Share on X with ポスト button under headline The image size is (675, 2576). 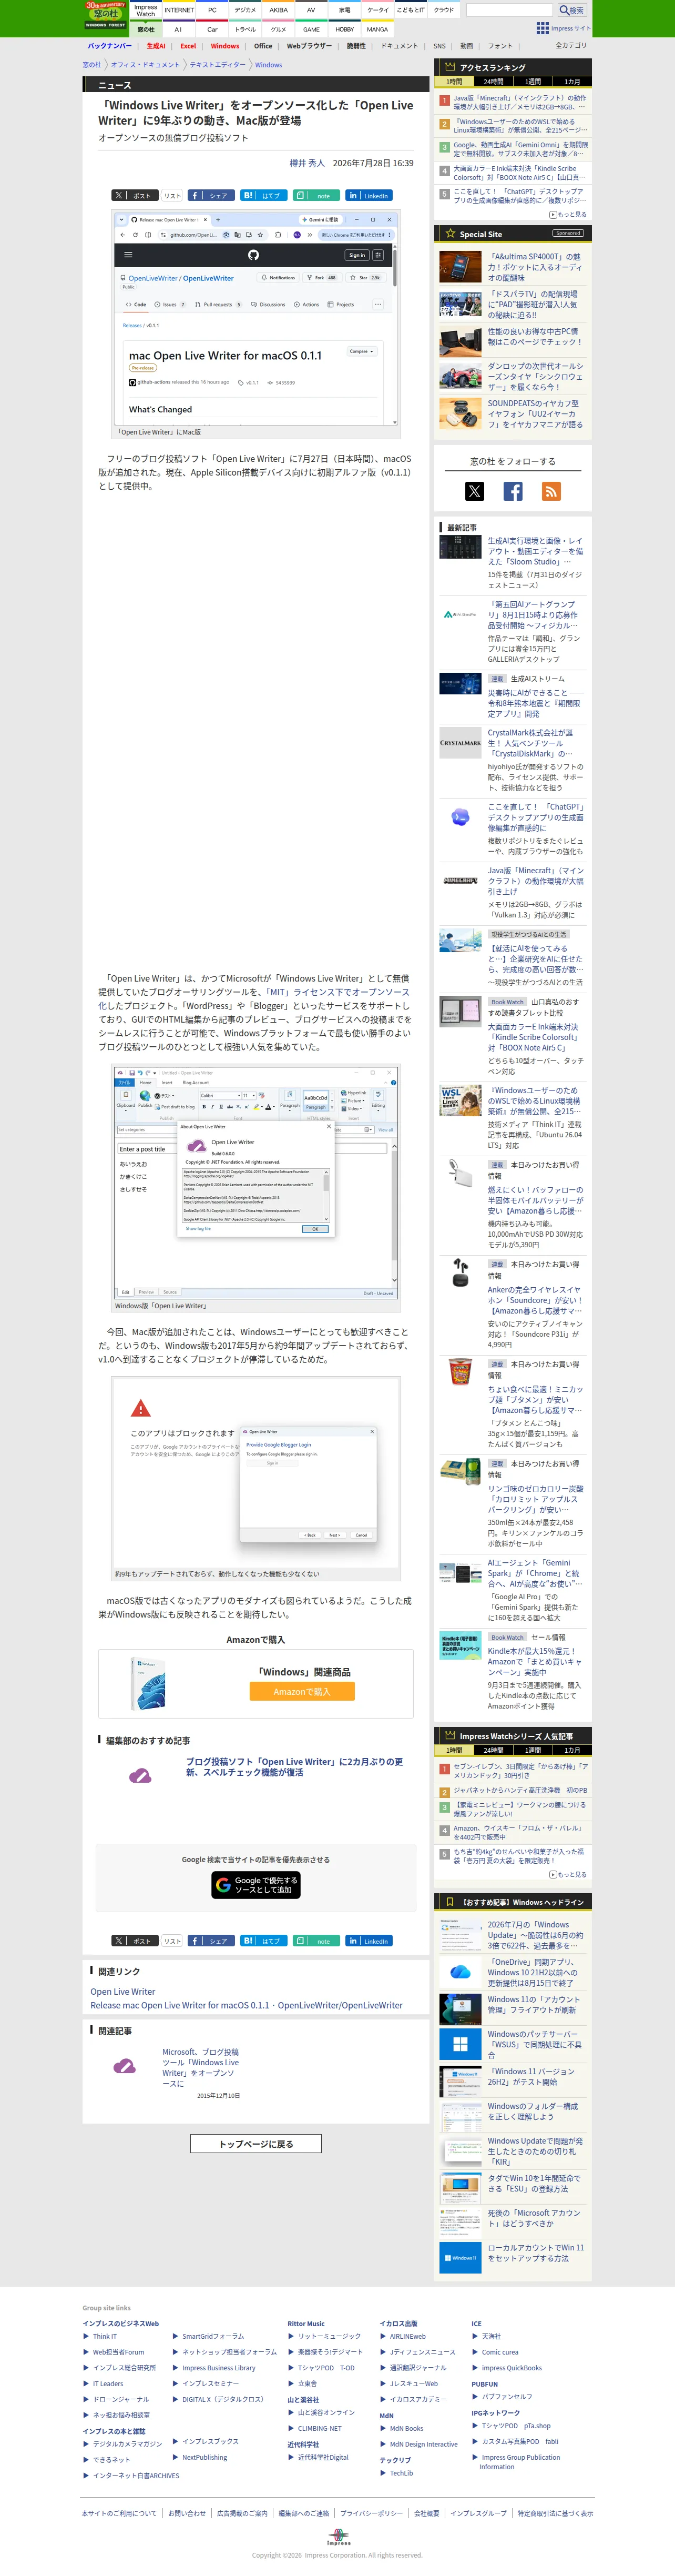tap(134, 195)
